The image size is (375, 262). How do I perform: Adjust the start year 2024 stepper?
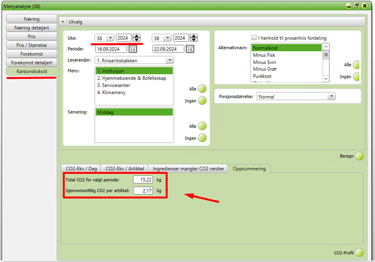pyautogui.click(x=136, y=38)
